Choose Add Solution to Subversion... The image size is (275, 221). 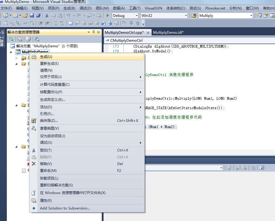pos(87,208)
